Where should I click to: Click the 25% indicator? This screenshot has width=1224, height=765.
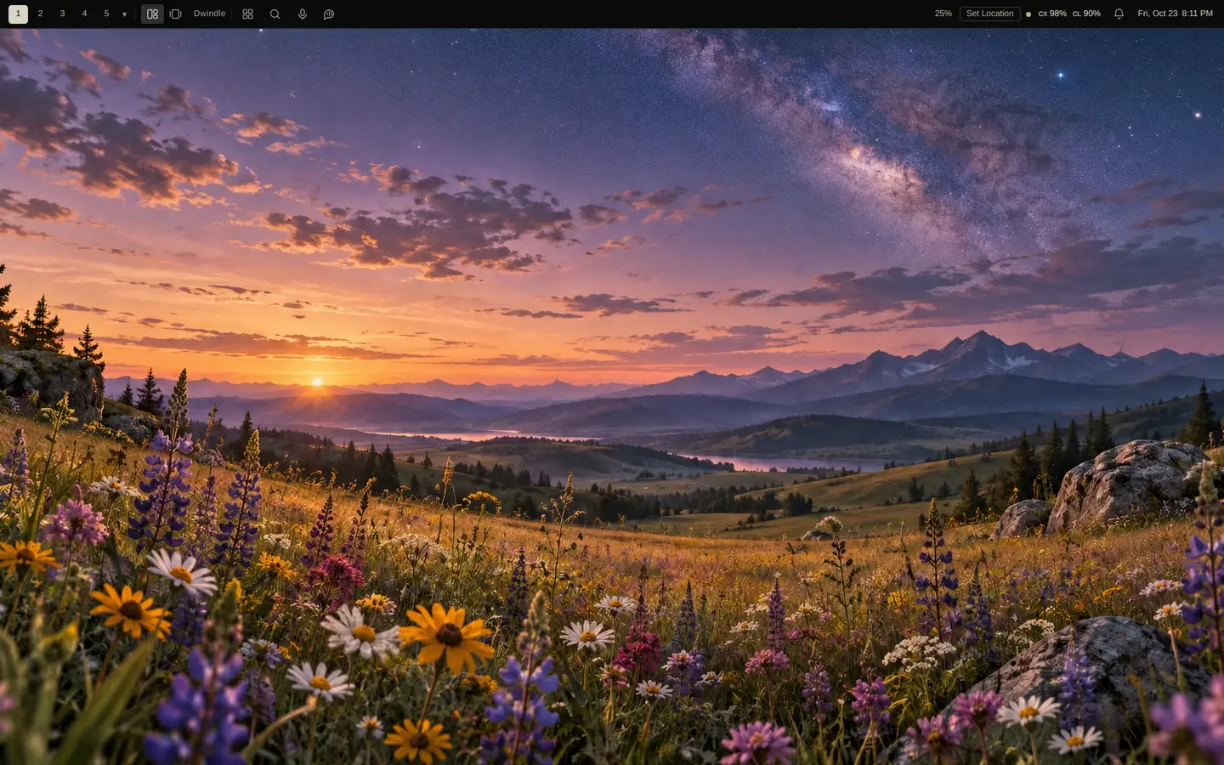(x=943, y=14)
